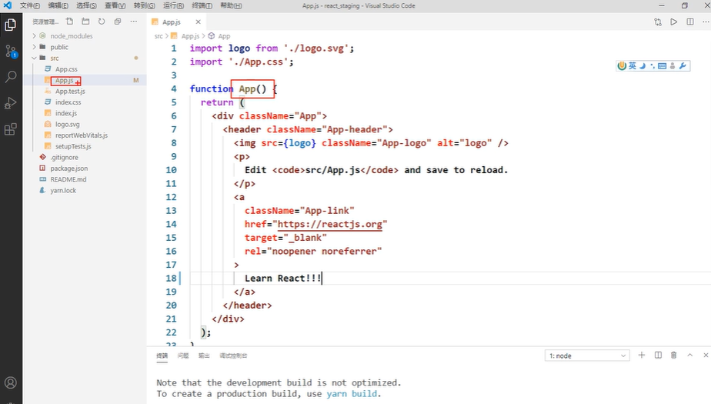This screenshot has height=404, width=711.
Task: Click the New File icon in explorer
Action: [x=69, y=22]
